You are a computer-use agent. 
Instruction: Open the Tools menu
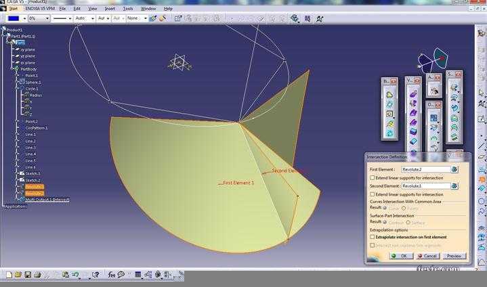pos(127,9)
